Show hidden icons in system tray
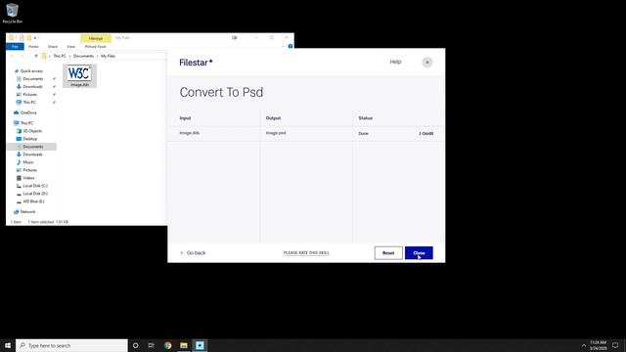 point(584,345)
